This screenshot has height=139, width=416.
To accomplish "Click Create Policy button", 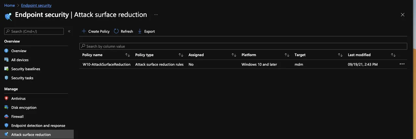I will point(96,31).
